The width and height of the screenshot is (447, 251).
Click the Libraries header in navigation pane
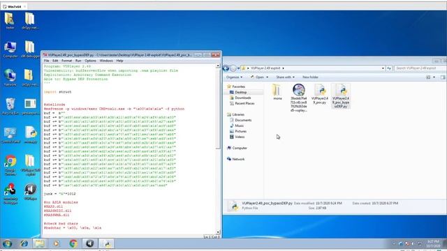[x=238, y=114]
